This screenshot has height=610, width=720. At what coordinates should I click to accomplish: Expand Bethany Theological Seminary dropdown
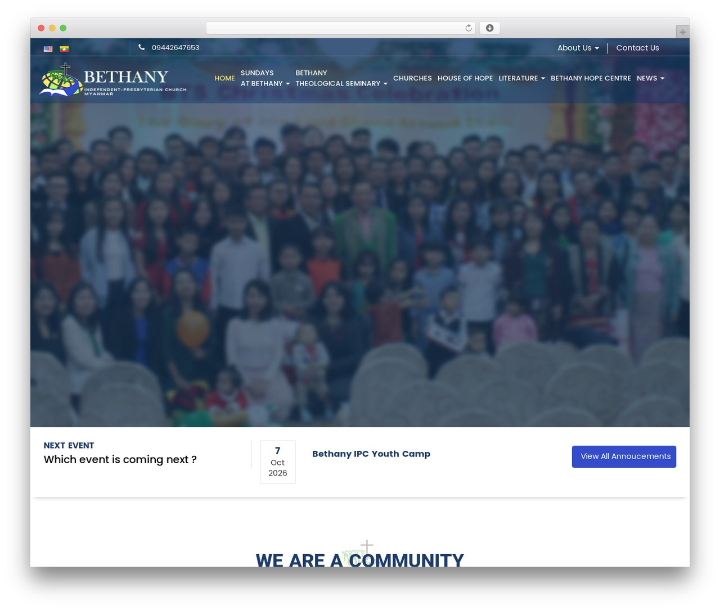[341, 78]
